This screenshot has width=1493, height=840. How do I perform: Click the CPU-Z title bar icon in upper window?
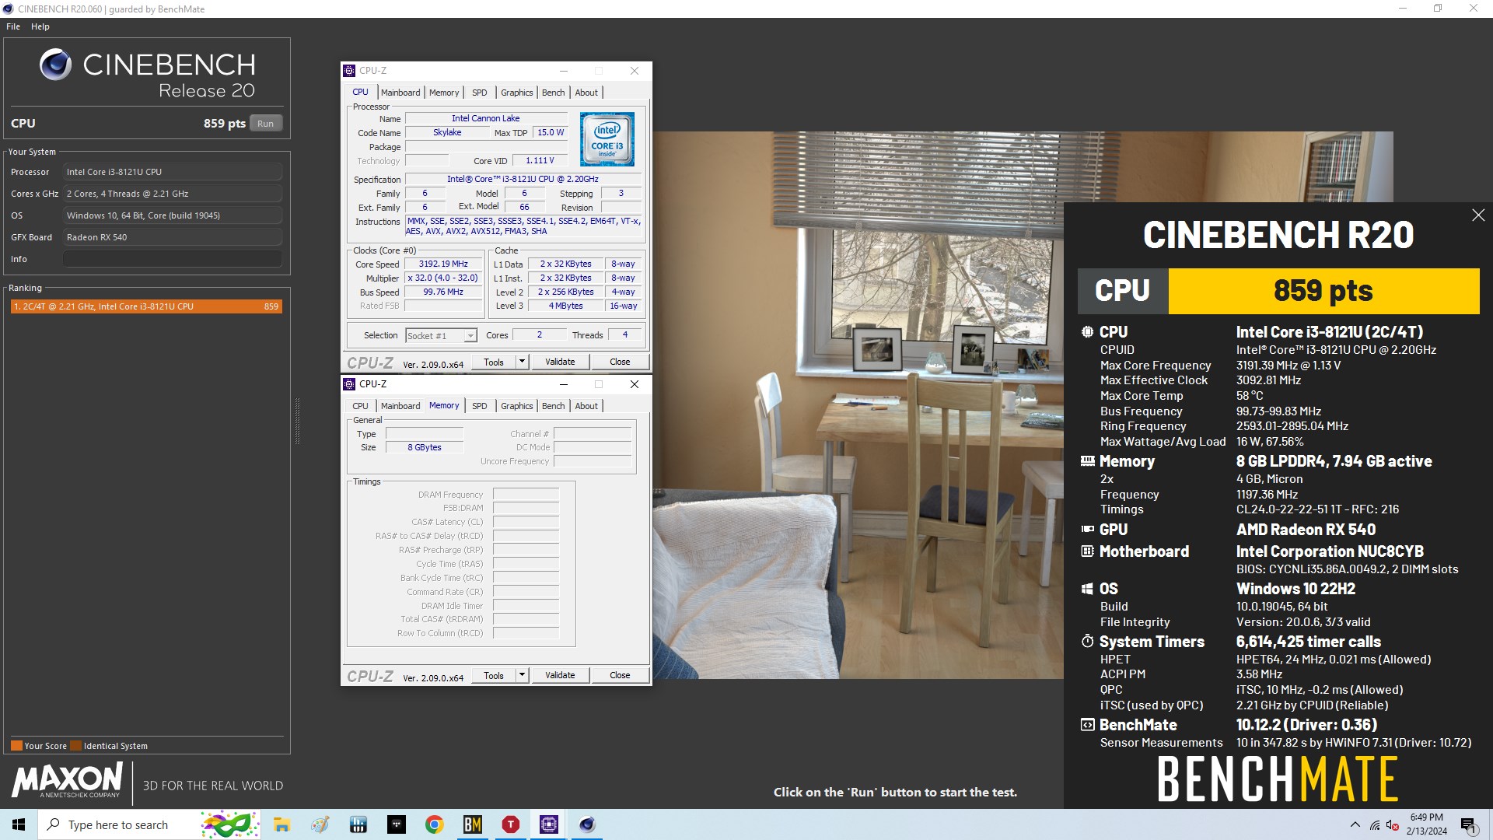pyautogui.click(x=350, y=71)
